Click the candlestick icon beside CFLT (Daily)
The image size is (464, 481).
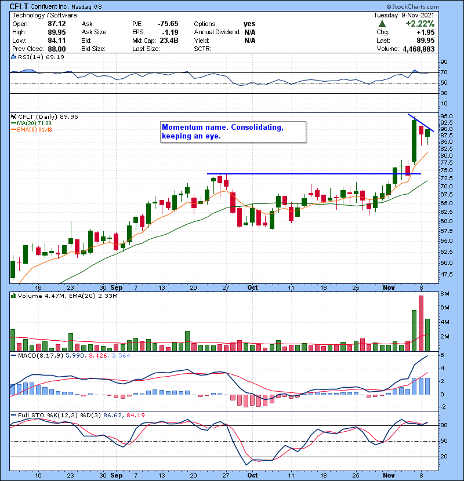click(x=13, y=117)
